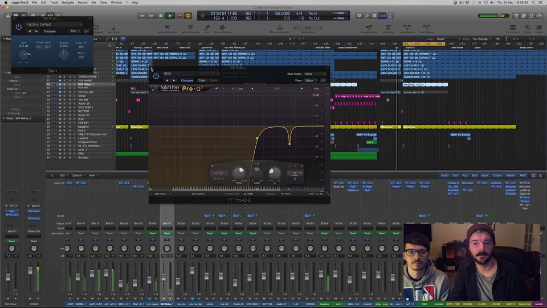Click the Balance knob in the Gain plugin
The width and height of the screenshot is (547, 308).
(64, 55)
